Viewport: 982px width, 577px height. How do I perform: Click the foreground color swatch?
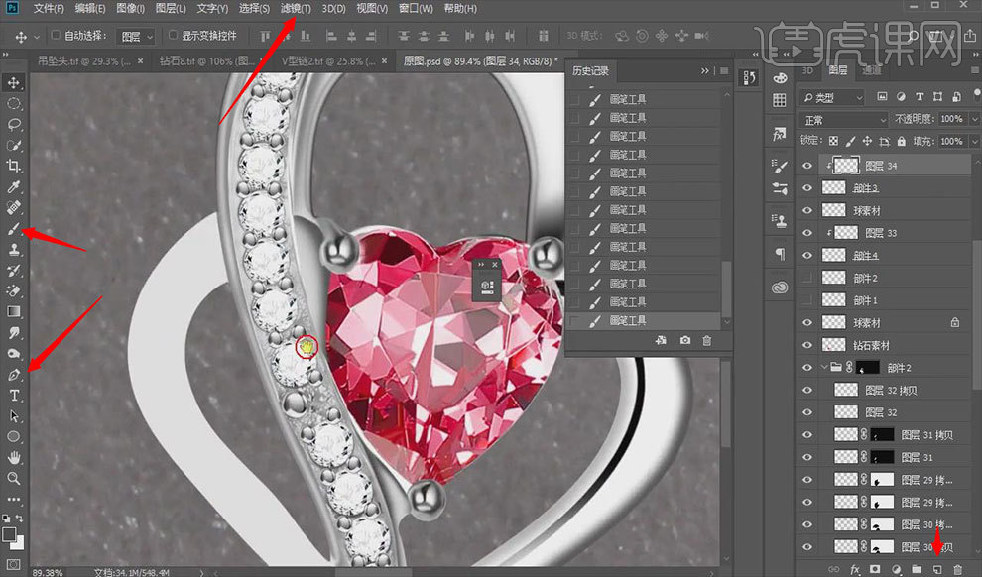tap(9, 534)
